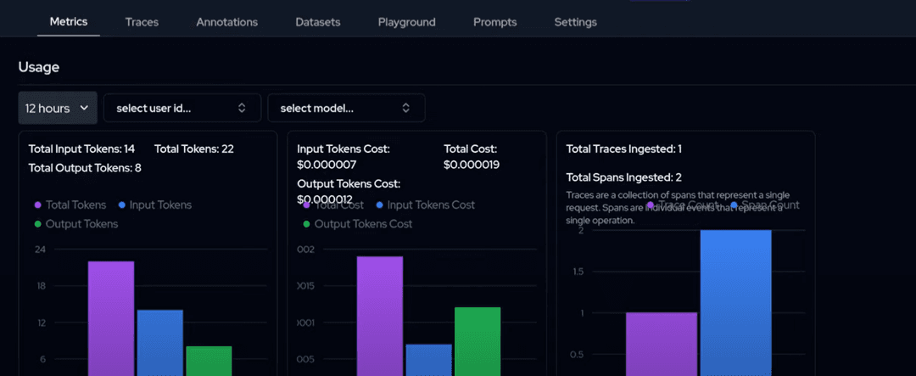Toggle the Input Tokens legend in tokens chart
The width and height of the screenshot is (916, 376).
pos(154,205)
